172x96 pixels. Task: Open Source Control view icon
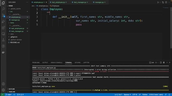click(x=3, y=15)
